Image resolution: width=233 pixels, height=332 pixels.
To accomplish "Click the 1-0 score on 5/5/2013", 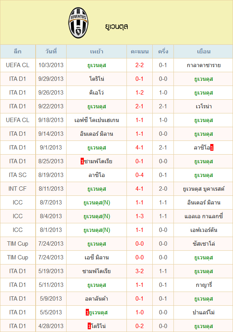I will coord(139,312).
